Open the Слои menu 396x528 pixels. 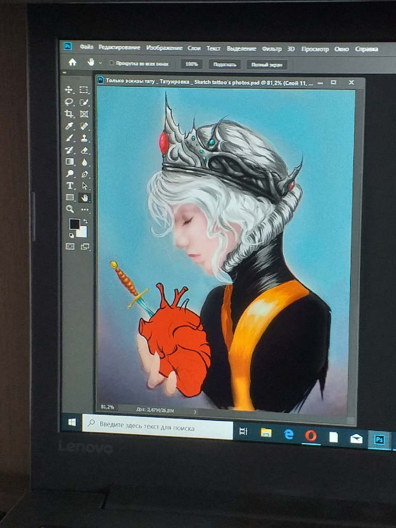pos(194,48)
